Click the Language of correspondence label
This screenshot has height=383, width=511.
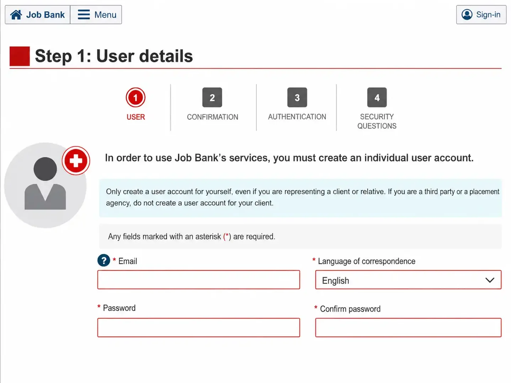[367, 261]
